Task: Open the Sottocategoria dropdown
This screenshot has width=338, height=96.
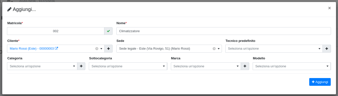Action: point(164,66)
